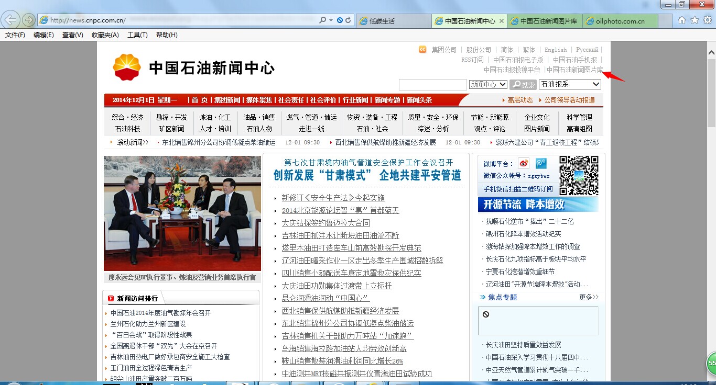This screenshot has height=385, width=716.
Task: Open the address bar history dropdown arrow
Action: click(x=331, y=20)
